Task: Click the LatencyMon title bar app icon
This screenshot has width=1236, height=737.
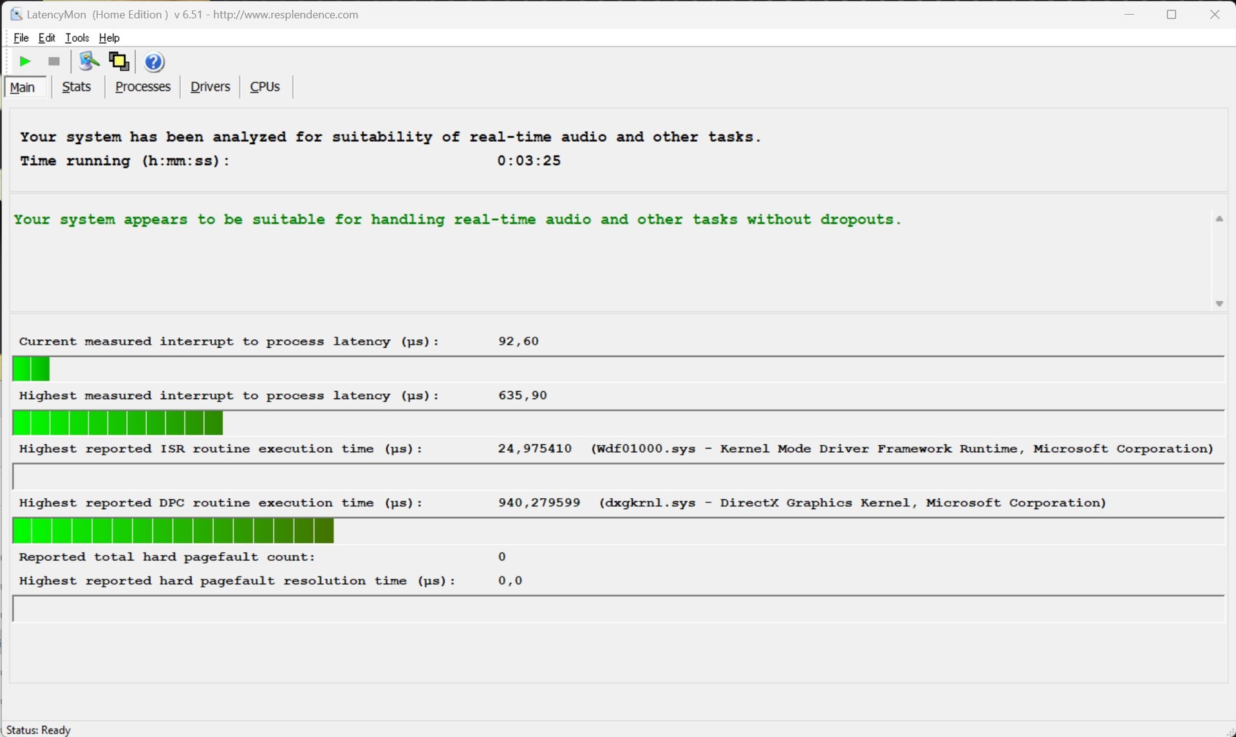Action: point(16,14)
